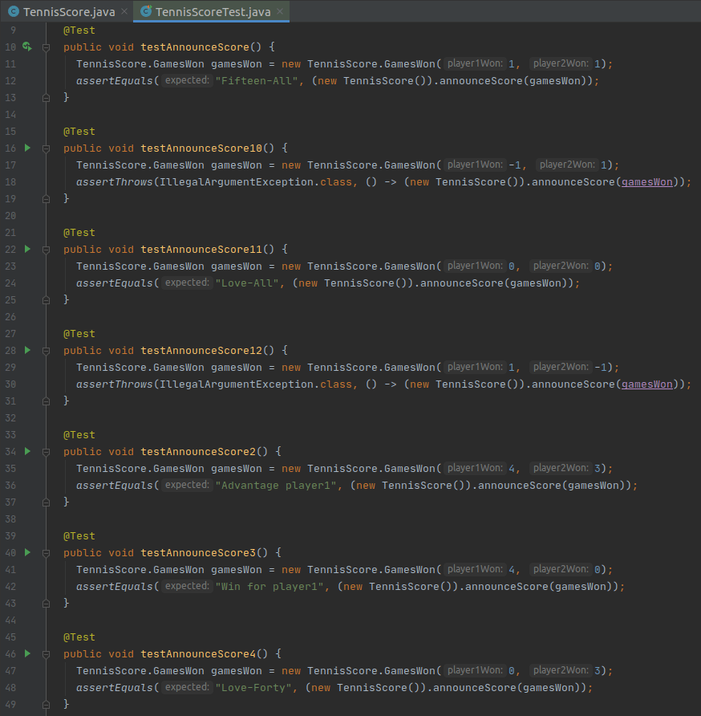Click the underlined gamesWon reference on line 30
Viewport: 701px width, 716px height.
click(x=646, y=384)
